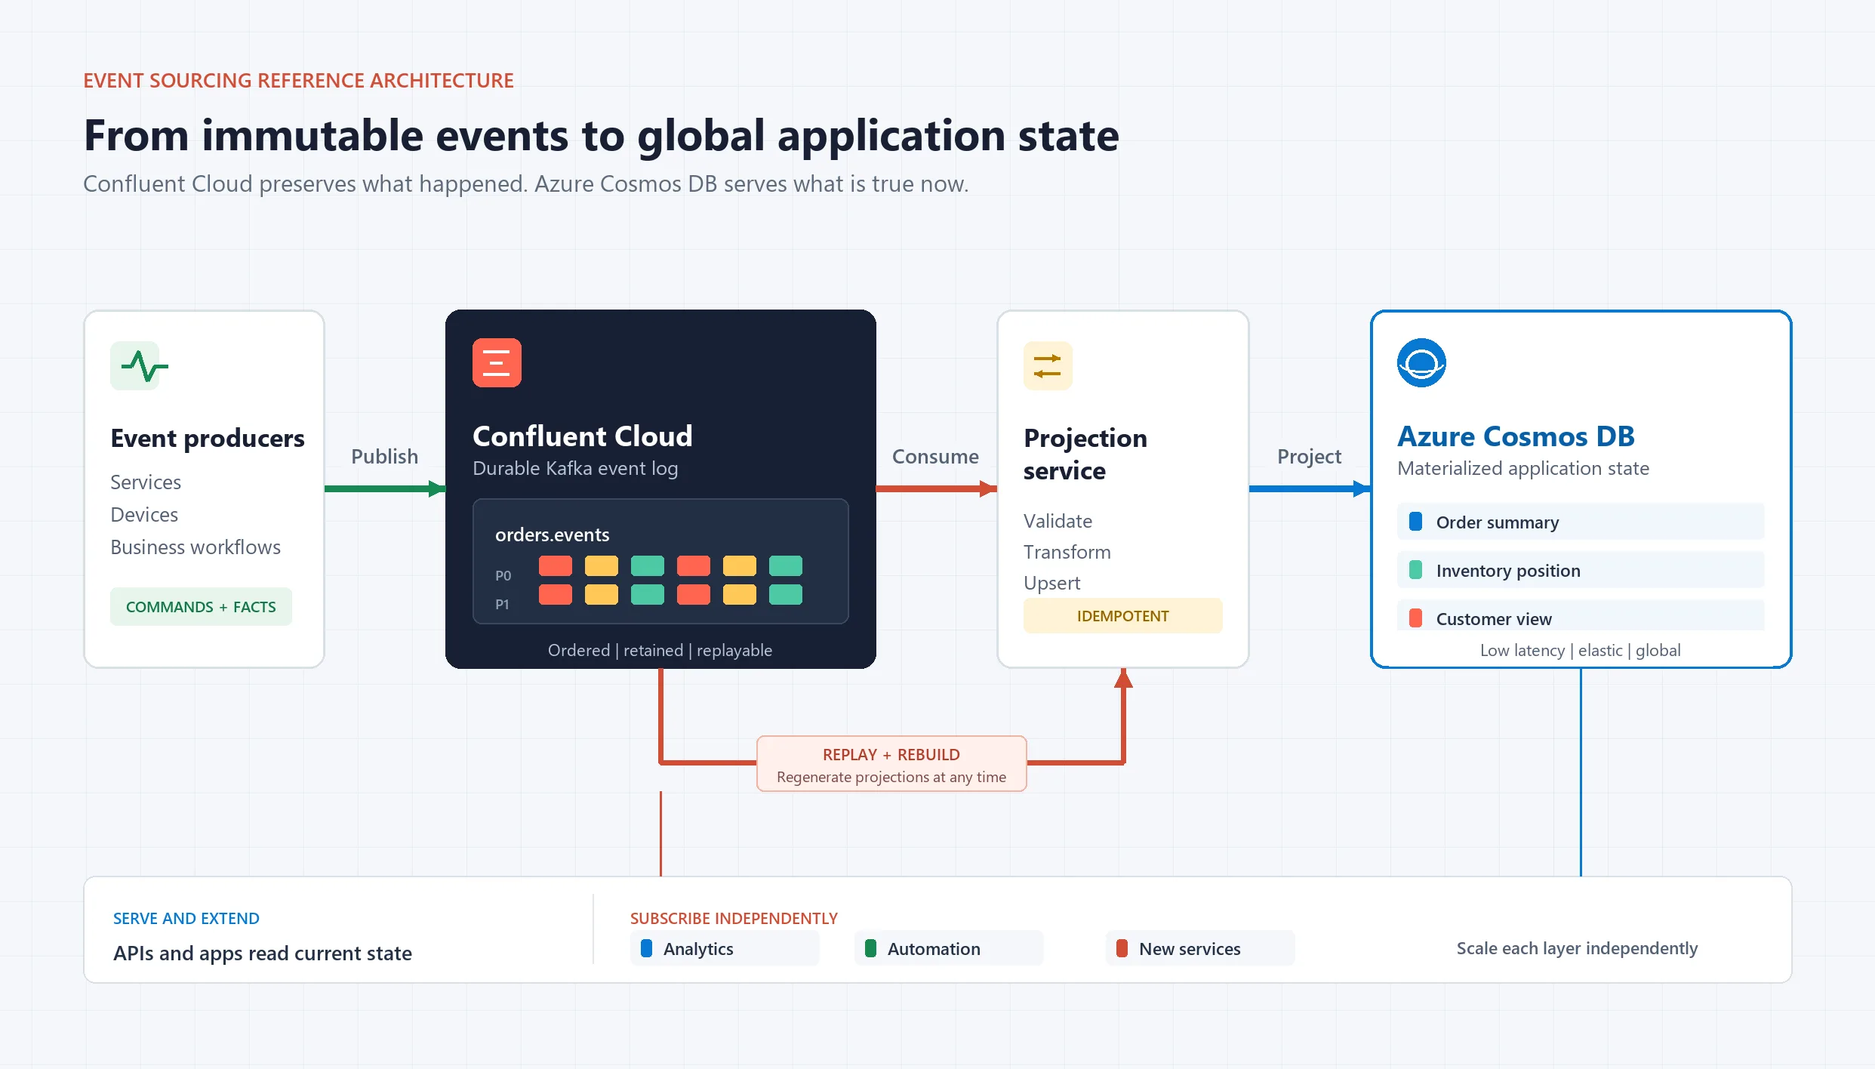The height and width of the screenshot is (1069, 1875).
Task: Click the Business workflows line
Action: [x=196, y=547]
